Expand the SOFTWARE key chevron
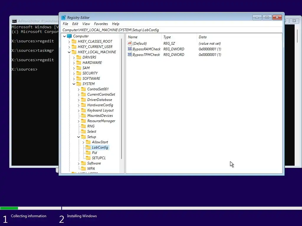 point(74,79)
